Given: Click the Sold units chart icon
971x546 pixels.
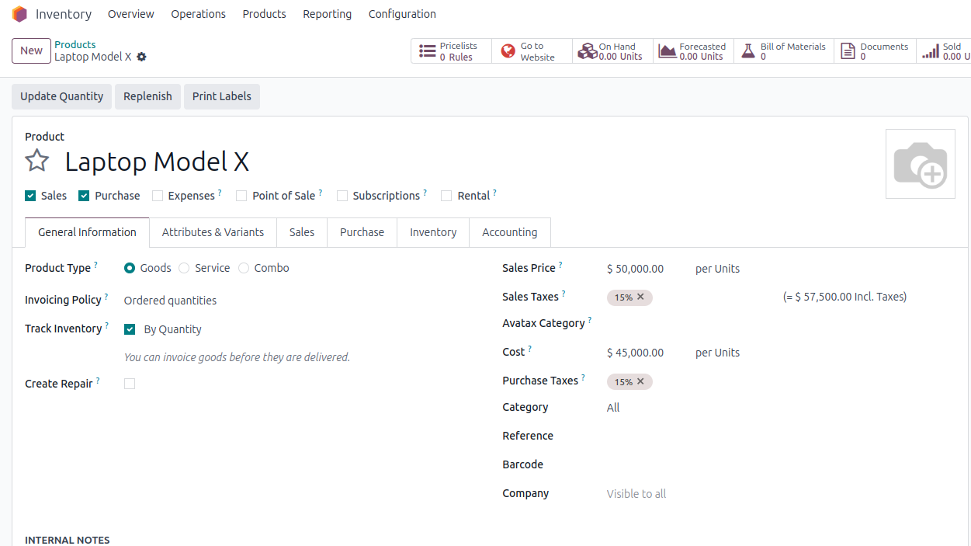Looking at the screenshot, I should 931,50.
